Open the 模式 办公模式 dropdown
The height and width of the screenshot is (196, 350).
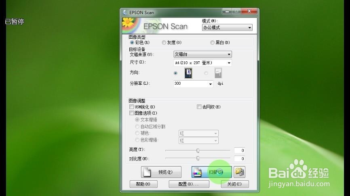click(227, 27)
